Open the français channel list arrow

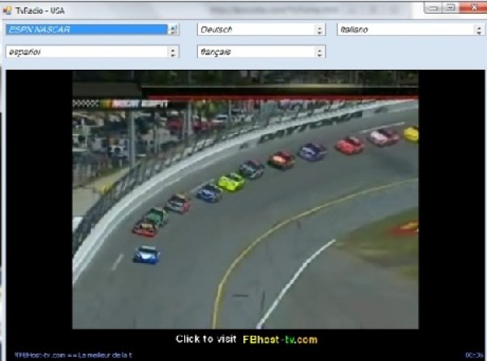[320, 52]
